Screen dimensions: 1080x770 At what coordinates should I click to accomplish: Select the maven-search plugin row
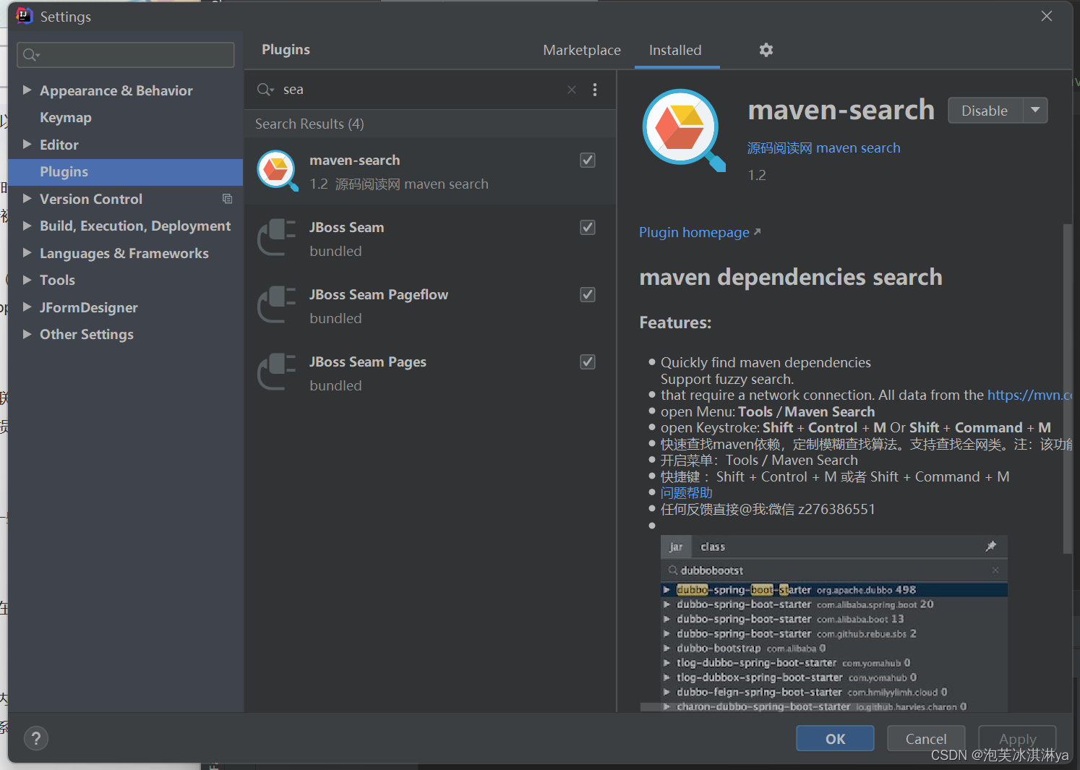[x=430, y=171]
